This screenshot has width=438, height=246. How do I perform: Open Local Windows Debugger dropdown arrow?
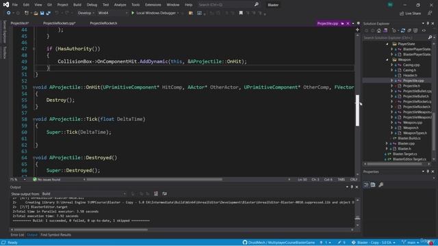pos(178,13)
